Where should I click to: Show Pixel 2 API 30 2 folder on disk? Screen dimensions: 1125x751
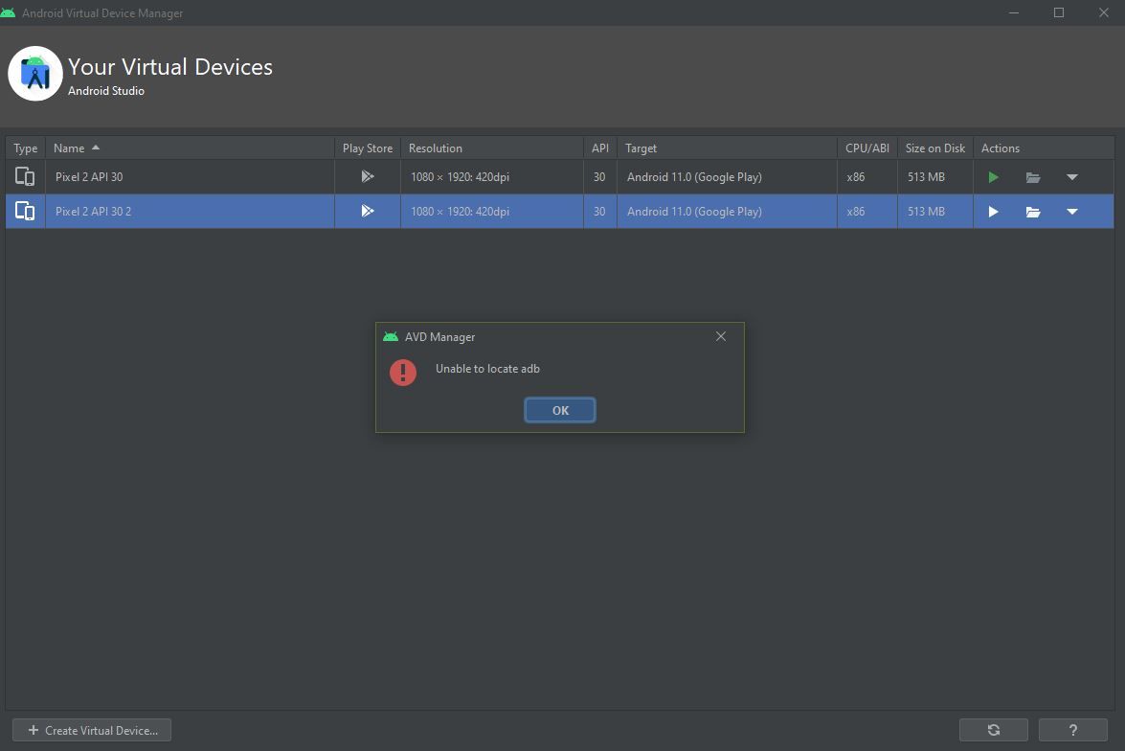[1032, 212]
